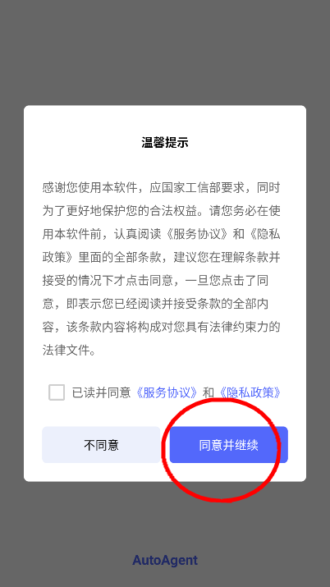
Task: View service agreement beside the checkbox
Action: [x=167, y=392]
